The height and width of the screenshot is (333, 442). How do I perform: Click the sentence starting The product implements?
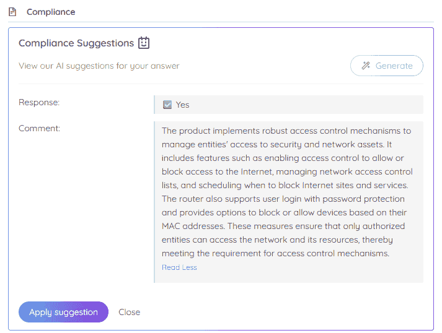pos(286,137)
